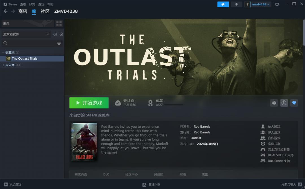Click the family sharing icon beside 家庭共享
305x189 pixels.
pos(263,144)
